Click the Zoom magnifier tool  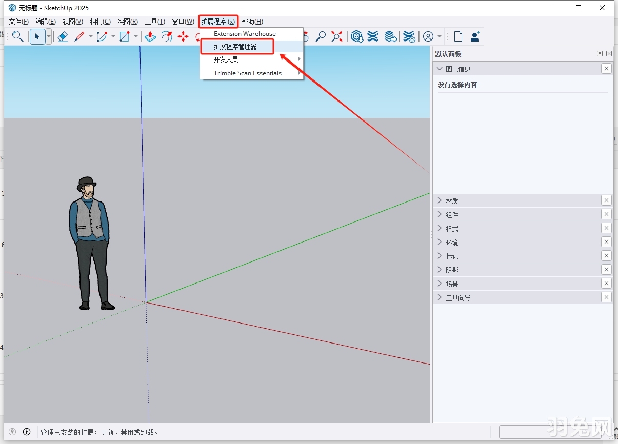pyautogui.click(x=322, y=36)
